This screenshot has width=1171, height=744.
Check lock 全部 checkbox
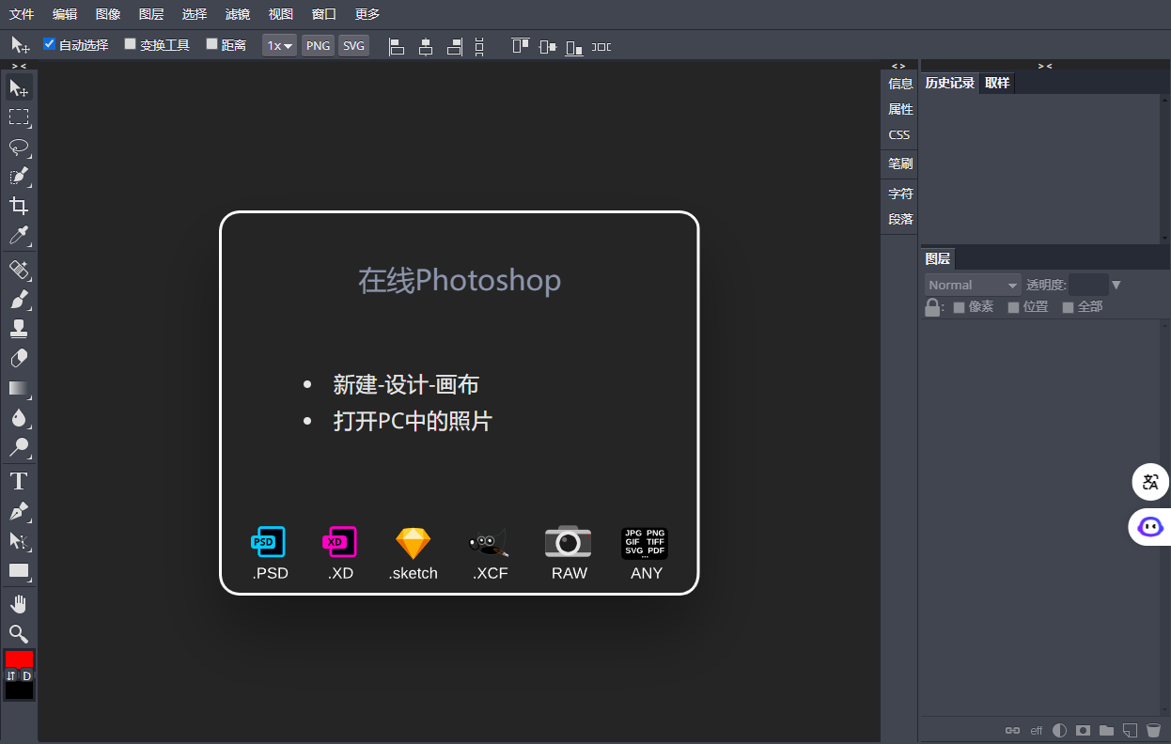pos(1068,307)
